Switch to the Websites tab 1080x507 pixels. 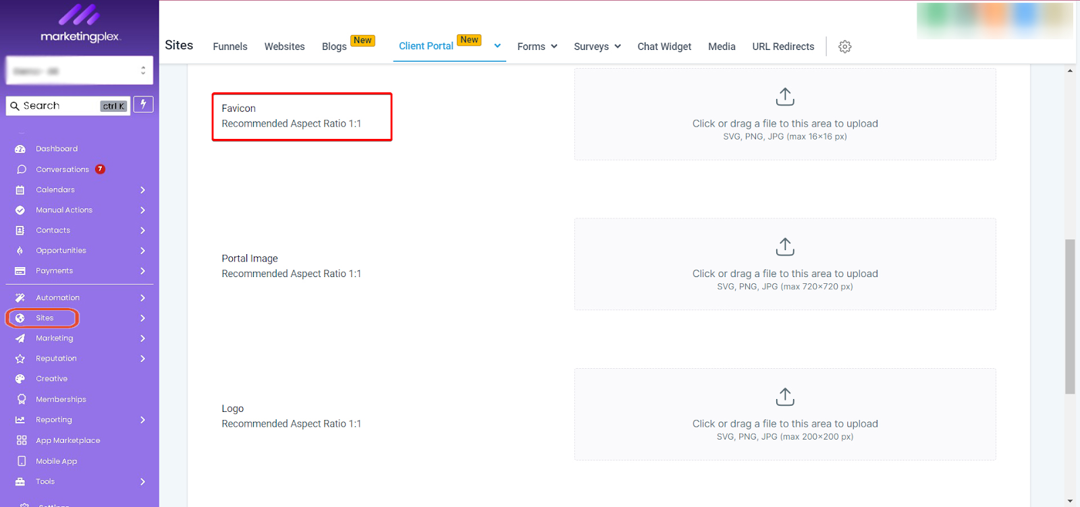tap(285, 47)
